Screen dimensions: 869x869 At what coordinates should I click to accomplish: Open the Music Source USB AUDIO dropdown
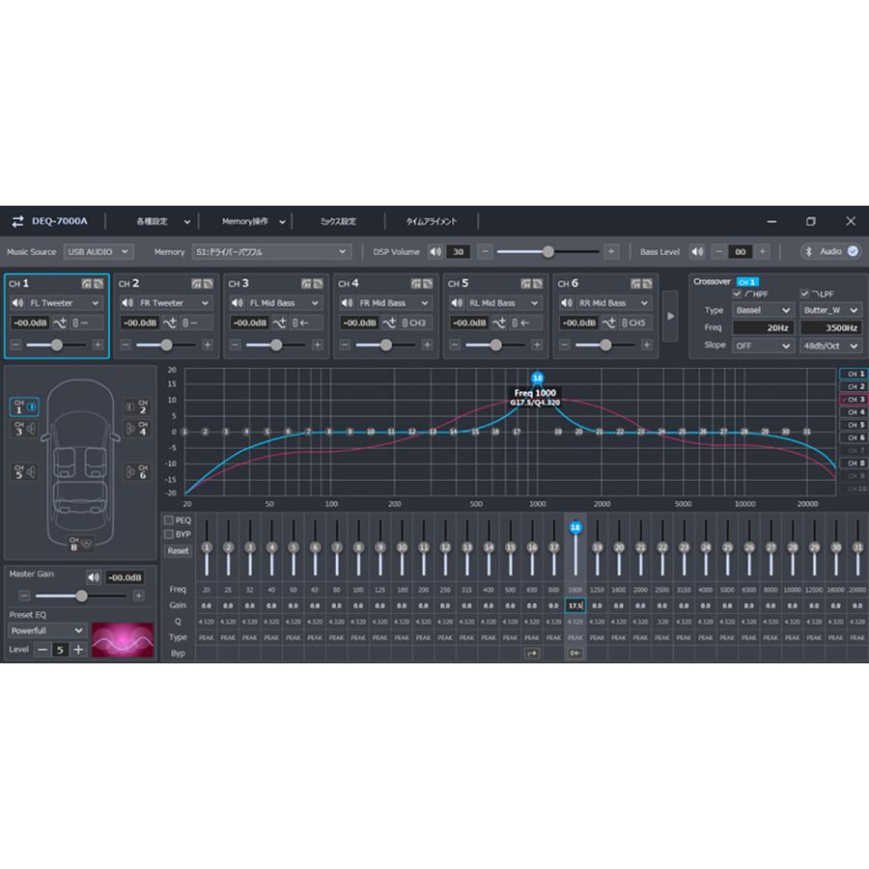pyautogui.click(x=98, y=252)
